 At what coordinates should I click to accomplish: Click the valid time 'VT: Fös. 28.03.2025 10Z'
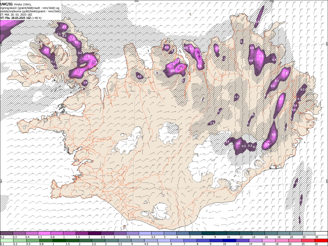tap(15, 18)
